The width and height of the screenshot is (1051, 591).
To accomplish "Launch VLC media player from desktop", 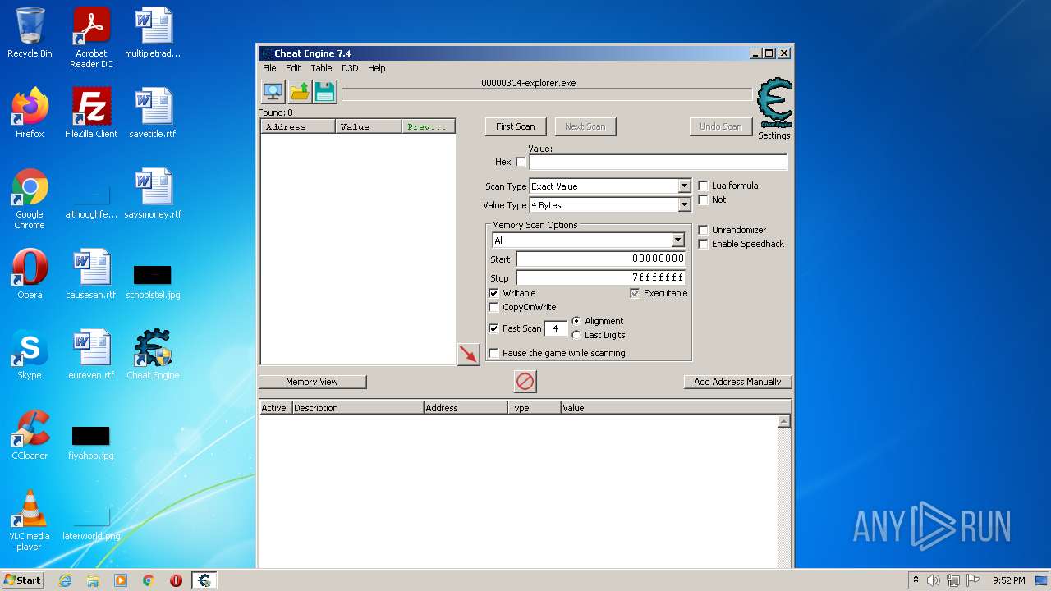I will tap(30, 520).
